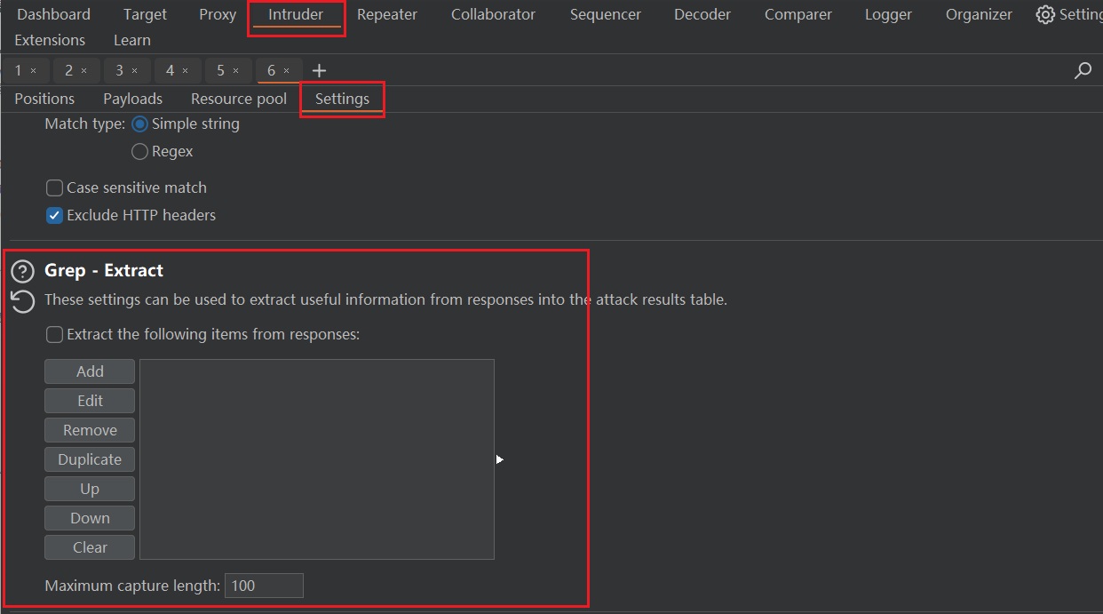
Task: Select Intruder attack tab 6
Action: [271, 70]
